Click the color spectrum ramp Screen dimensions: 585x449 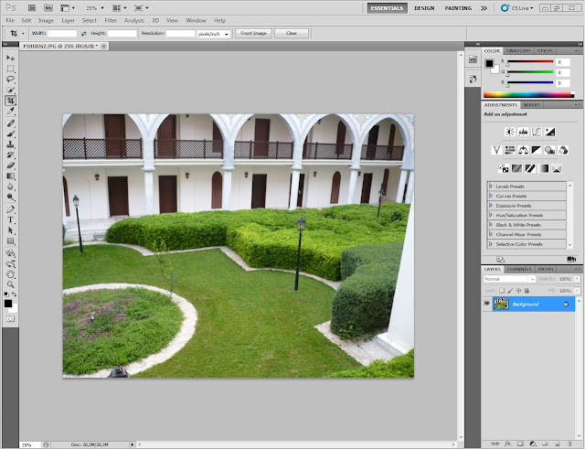pos(528,95)
